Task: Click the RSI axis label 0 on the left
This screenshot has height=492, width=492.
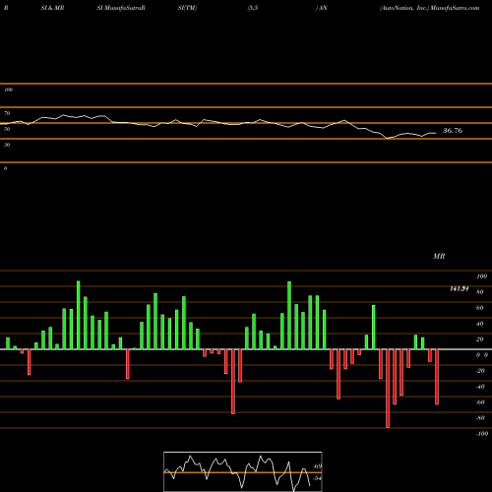Action: click(5, 168)
